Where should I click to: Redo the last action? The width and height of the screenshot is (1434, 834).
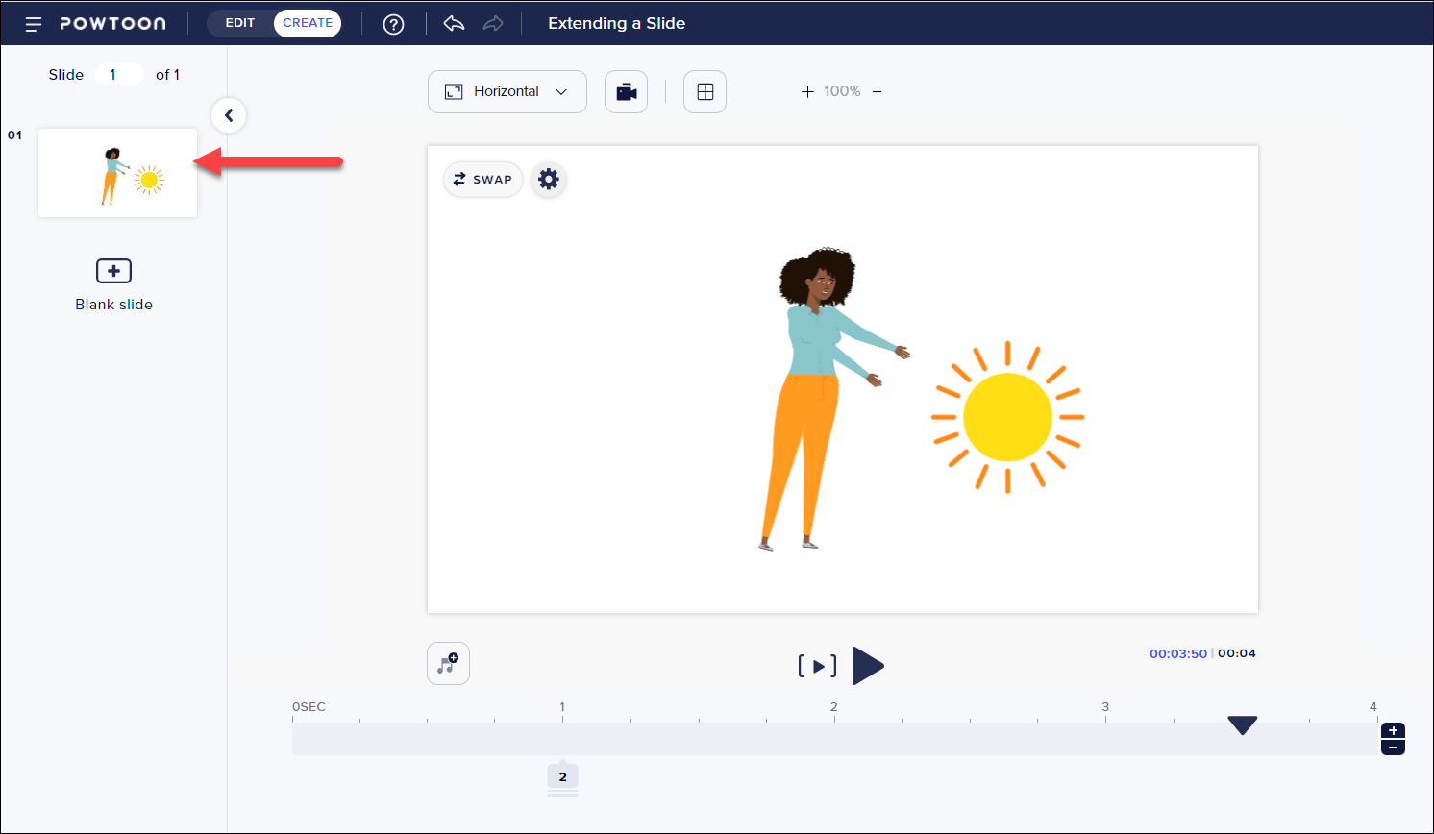pos(493,24)
